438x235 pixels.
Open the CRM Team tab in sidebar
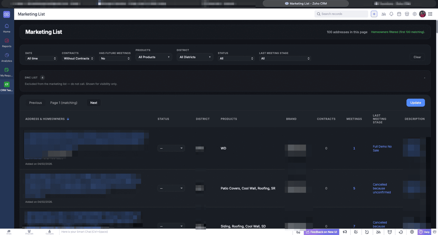coord(7,86)
